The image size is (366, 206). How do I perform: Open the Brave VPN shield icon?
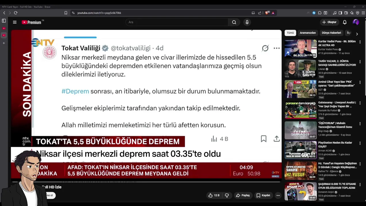tap(357, 13)
